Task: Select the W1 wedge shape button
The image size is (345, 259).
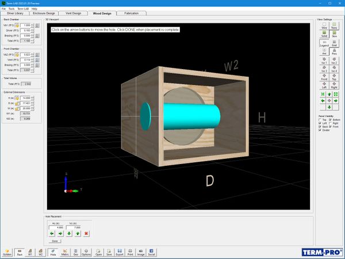Action: pyautogui.click(x=30, y=253)
